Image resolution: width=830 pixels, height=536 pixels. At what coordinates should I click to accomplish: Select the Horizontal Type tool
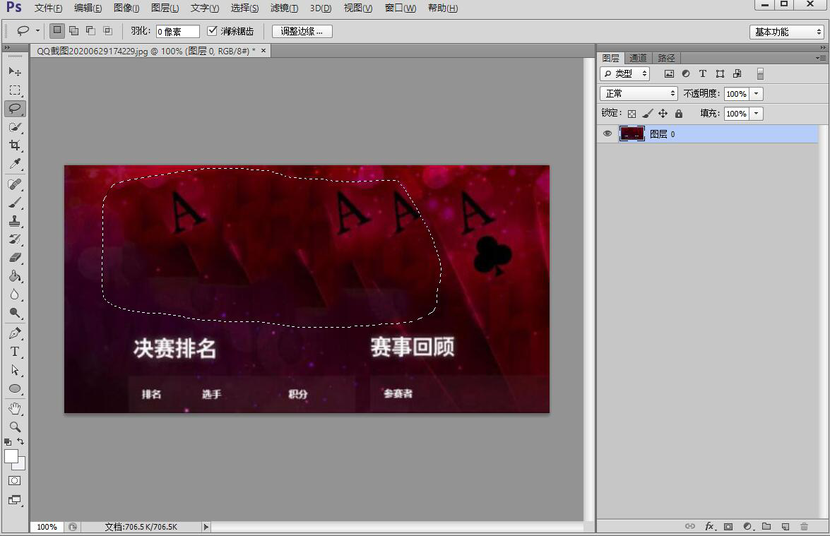coord(15,352)
